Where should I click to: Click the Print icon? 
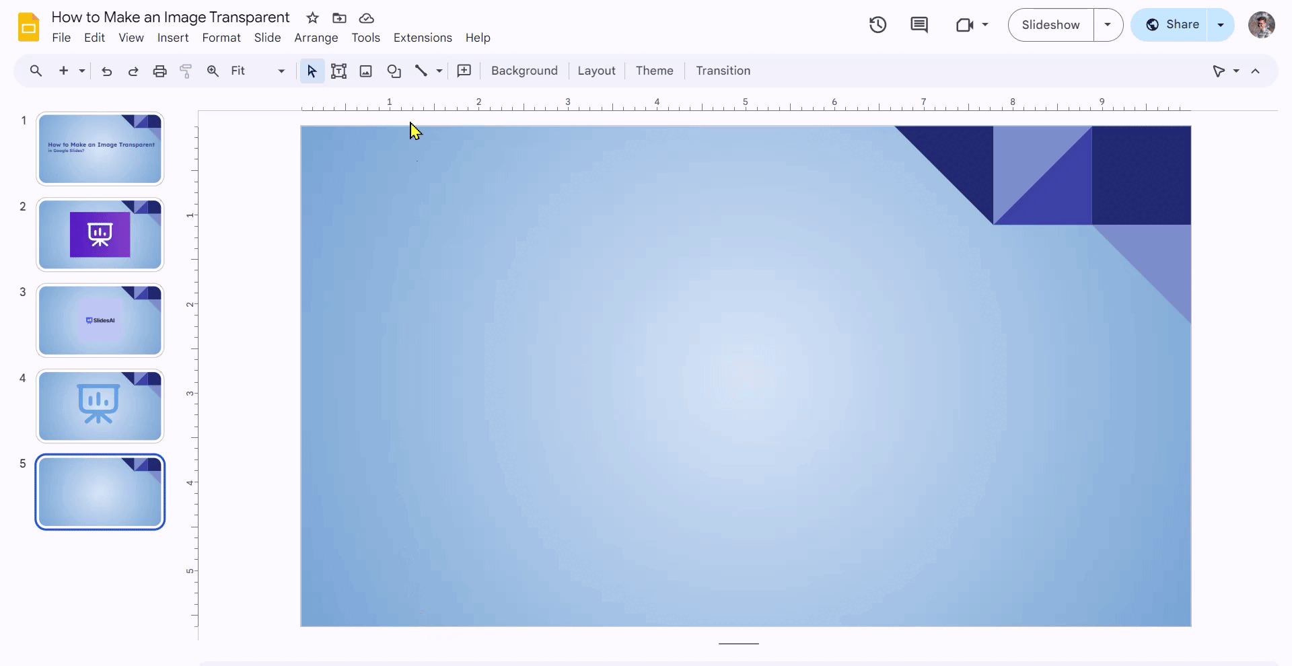pyautogui.click(x=159, y=71)
